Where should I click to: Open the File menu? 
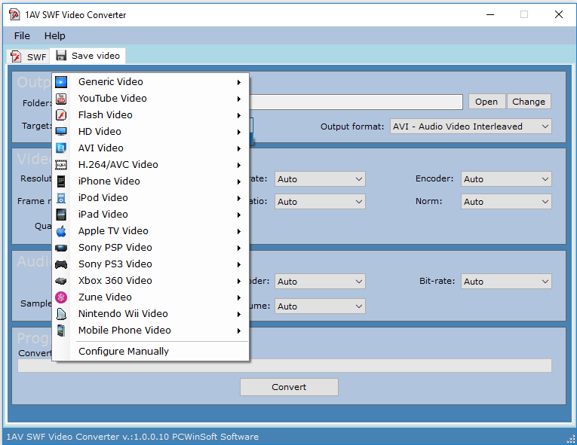22,35
